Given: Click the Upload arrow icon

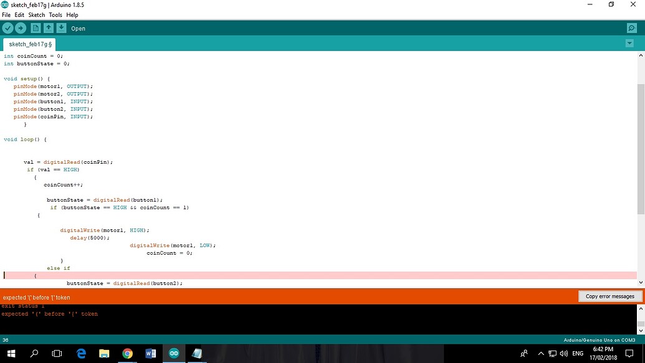Looking at the screenshot, I should (x=21, y=27).
